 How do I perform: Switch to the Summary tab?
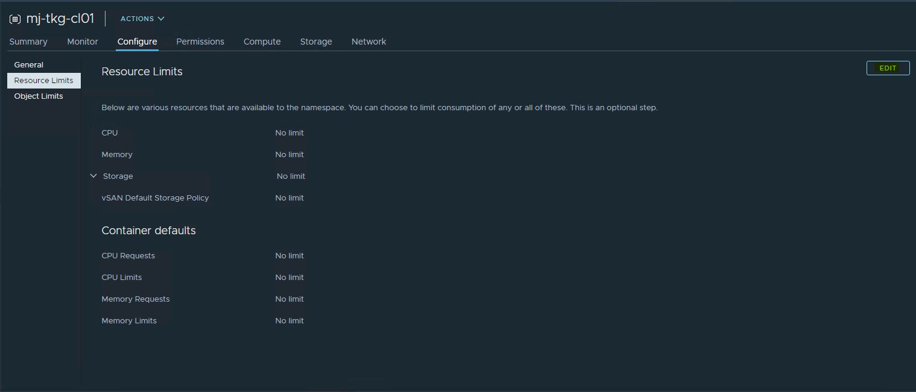coord(28,42)
